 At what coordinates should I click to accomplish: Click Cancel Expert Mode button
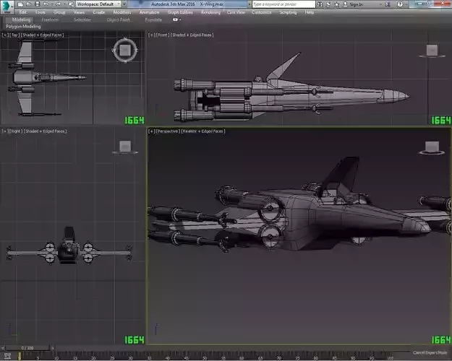click(x=430, y=352)
